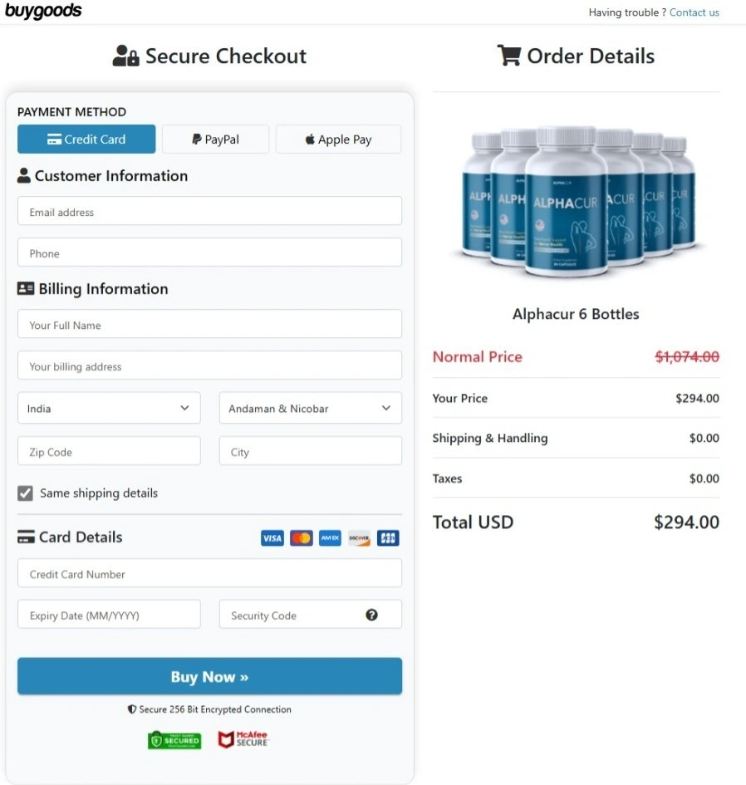Select the Apple Pay payment option
Screen dimensions: 746x785
point(338,139)
